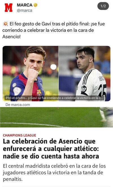The image size is (113, 187).
Task: Tap the 1/2 image counter badge
Action: (103, 6)
